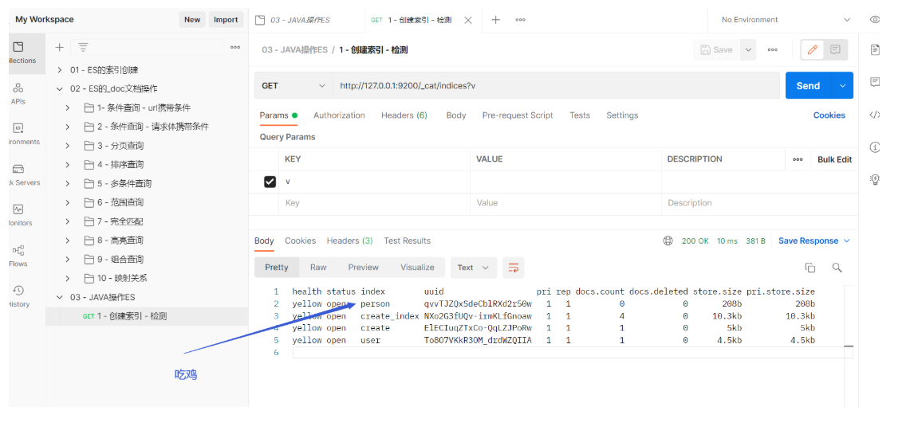Open the Collections sidebar panel
The width and height of the screenshot is (910, 438).
(x=23, y=53)
